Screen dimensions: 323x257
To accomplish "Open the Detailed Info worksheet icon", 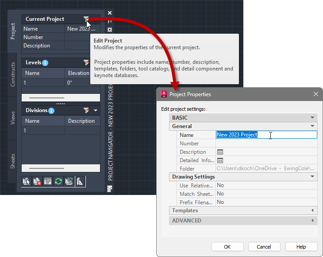I will click(x=220, y=160).
